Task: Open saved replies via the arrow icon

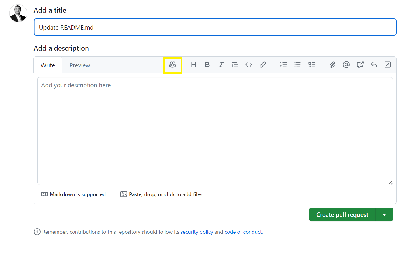Action: point(374,65)
